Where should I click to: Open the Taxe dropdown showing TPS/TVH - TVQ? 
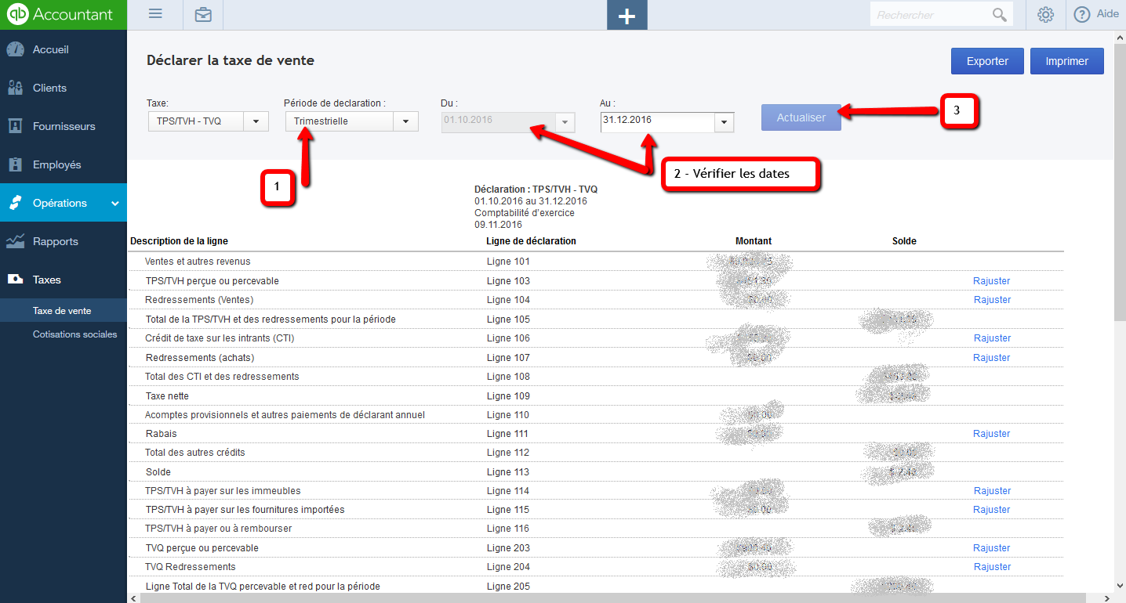pyautogui.click(x=256, y=121)
